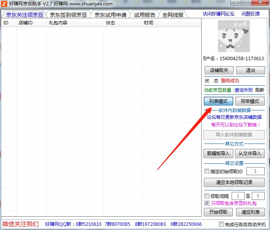Viewport: 270px width, 230px height.
Task: Click the app logo icon in title bar
Action: [4, 4]
